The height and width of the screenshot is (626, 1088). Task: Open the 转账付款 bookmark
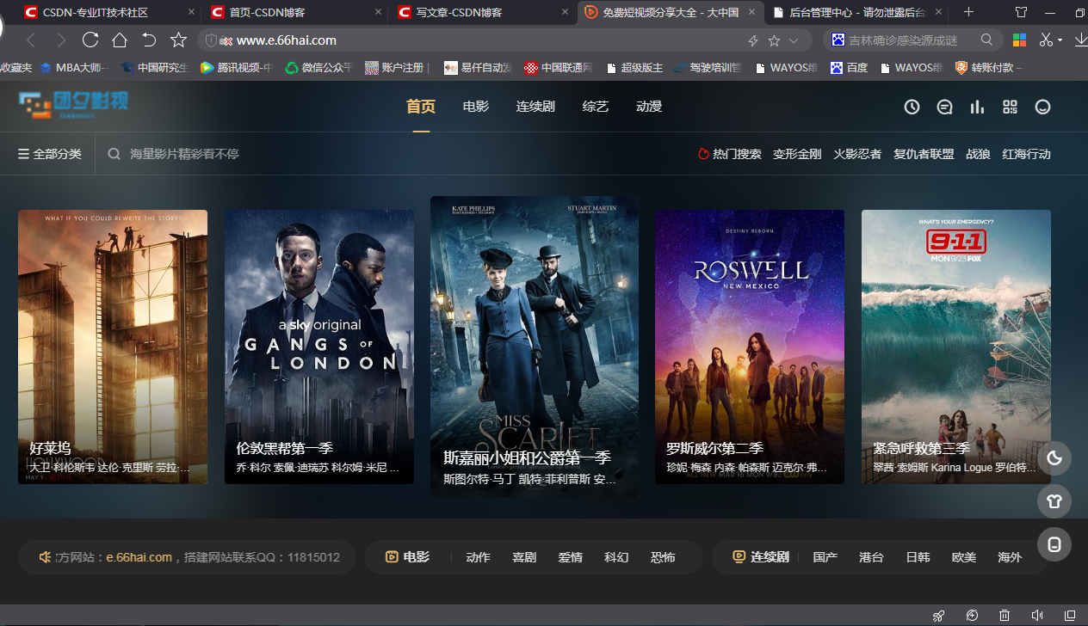(987, 67)
